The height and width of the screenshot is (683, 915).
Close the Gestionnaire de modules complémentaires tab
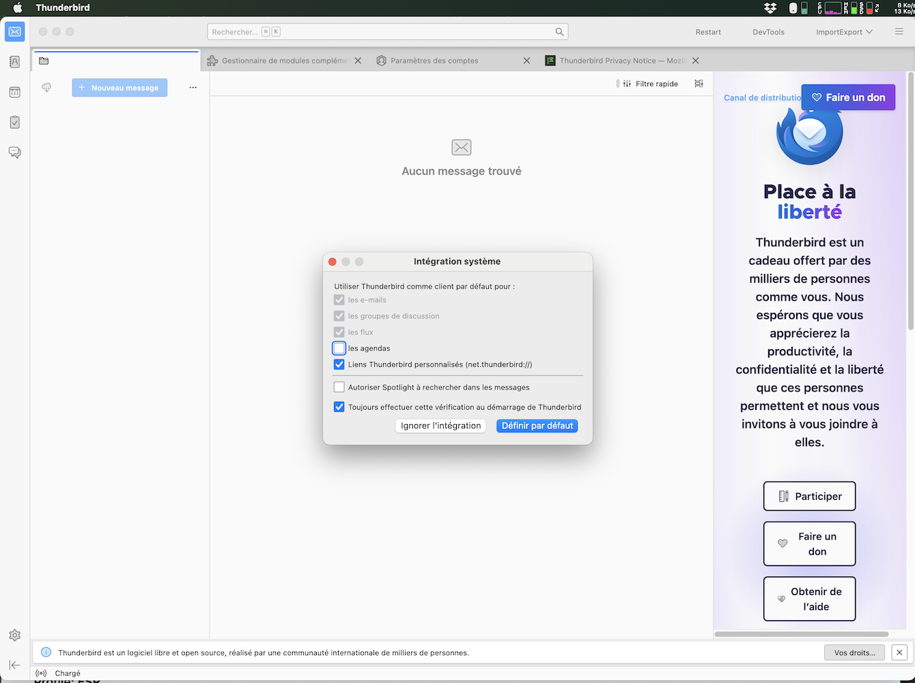click(358, 61)
